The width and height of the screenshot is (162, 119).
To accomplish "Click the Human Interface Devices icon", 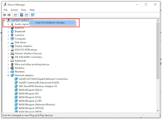I will [x=12, y=53].
